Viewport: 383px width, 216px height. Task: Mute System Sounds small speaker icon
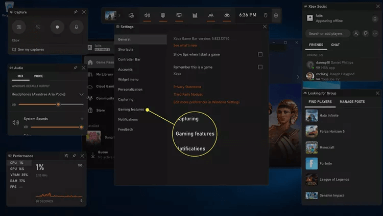pyautogui.click(x=26, y=127)
